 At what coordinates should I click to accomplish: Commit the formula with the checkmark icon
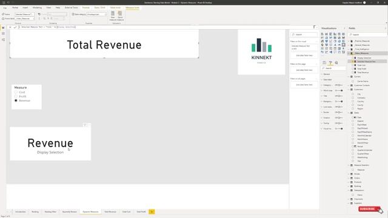coord(15,27)
